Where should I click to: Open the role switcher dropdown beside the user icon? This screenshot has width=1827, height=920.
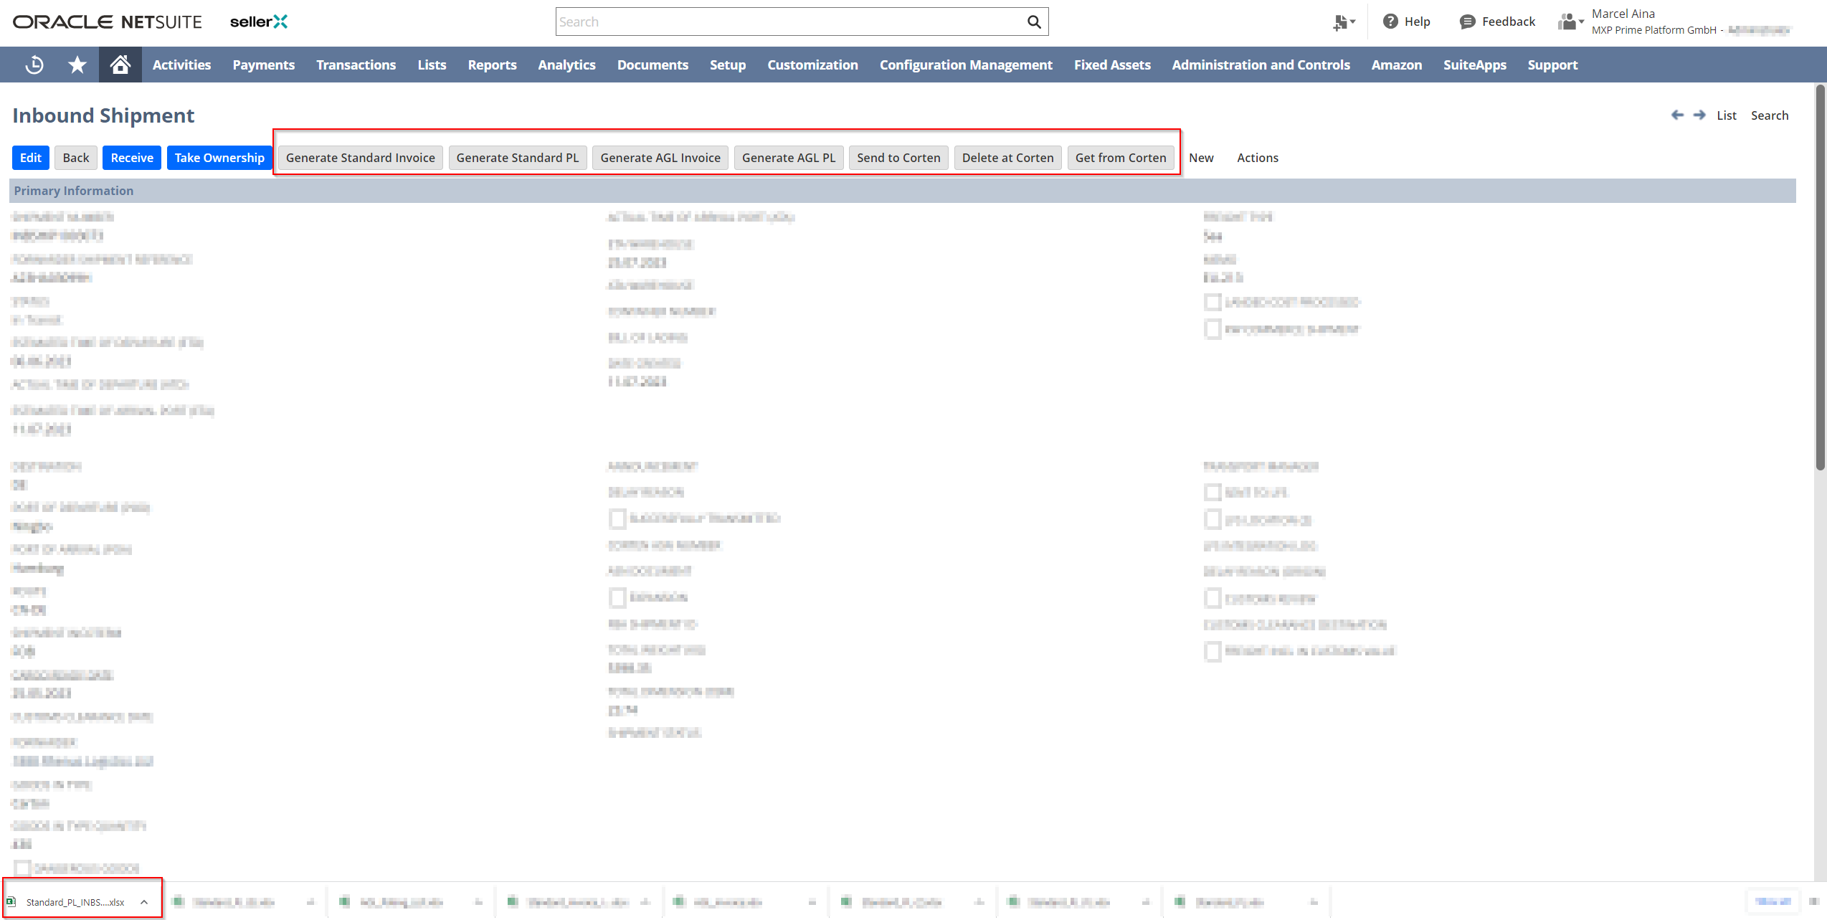[1581, 22]
